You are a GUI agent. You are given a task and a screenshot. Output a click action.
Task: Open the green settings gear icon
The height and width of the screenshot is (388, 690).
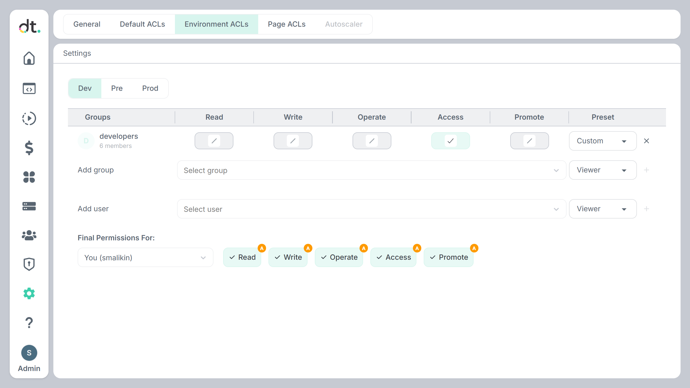[29, 293]
